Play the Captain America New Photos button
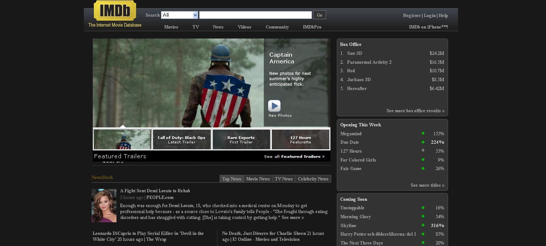 (x=274, y=106)
